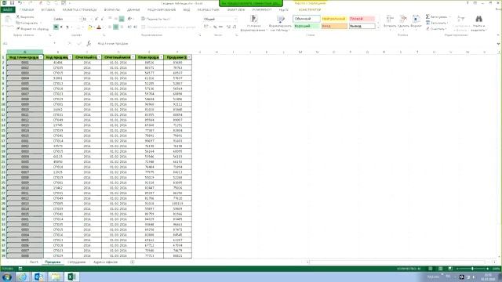Add a new sheet with plus icon

pyautogui.click(x=133, y=262)
